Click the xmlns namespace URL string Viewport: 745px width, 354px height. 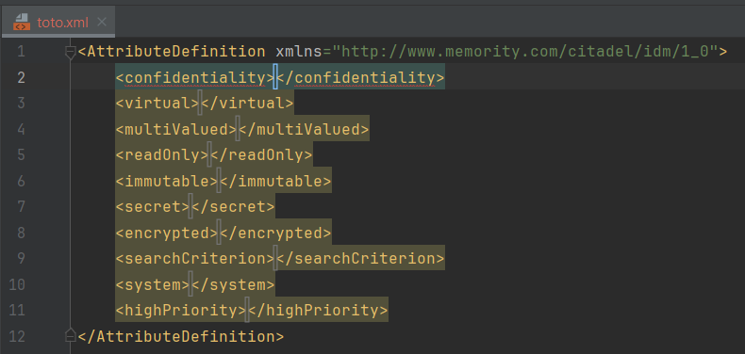525,51
